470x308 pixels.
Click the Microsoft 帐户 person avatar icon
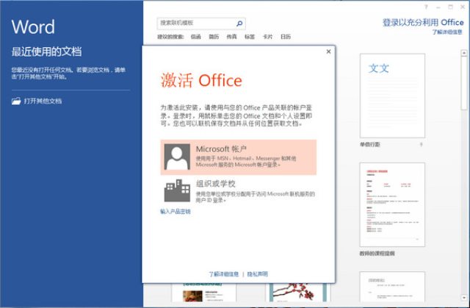(x=177, y=157)
